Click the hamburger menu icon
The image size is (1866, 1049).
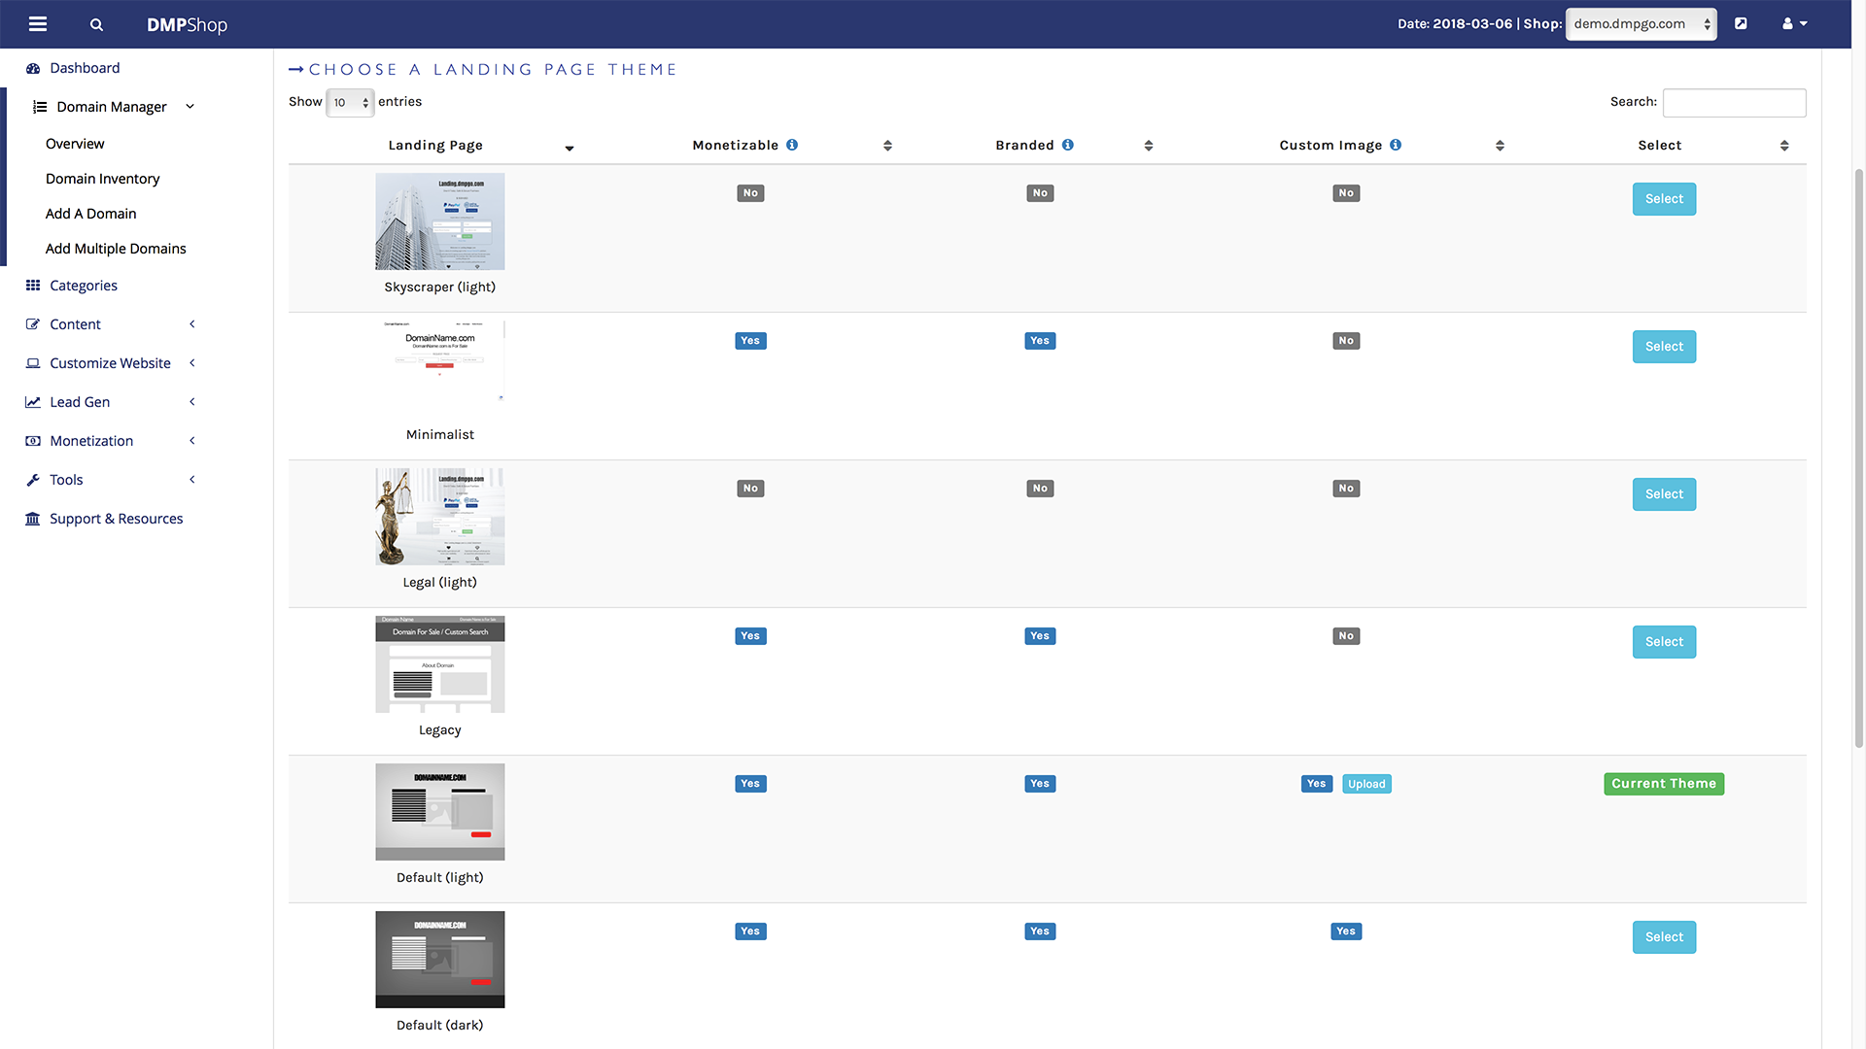click(38, 24)
